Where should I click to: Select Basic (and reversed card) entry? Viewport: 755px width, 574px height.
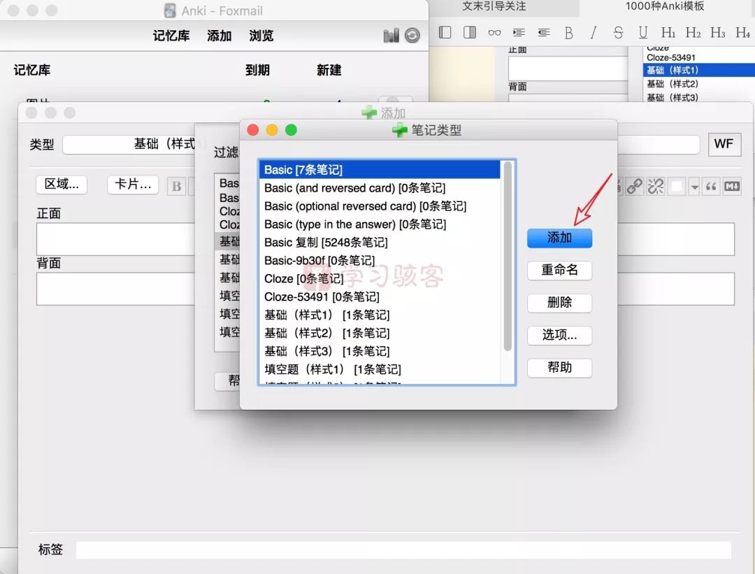click(x=380, y=188)
